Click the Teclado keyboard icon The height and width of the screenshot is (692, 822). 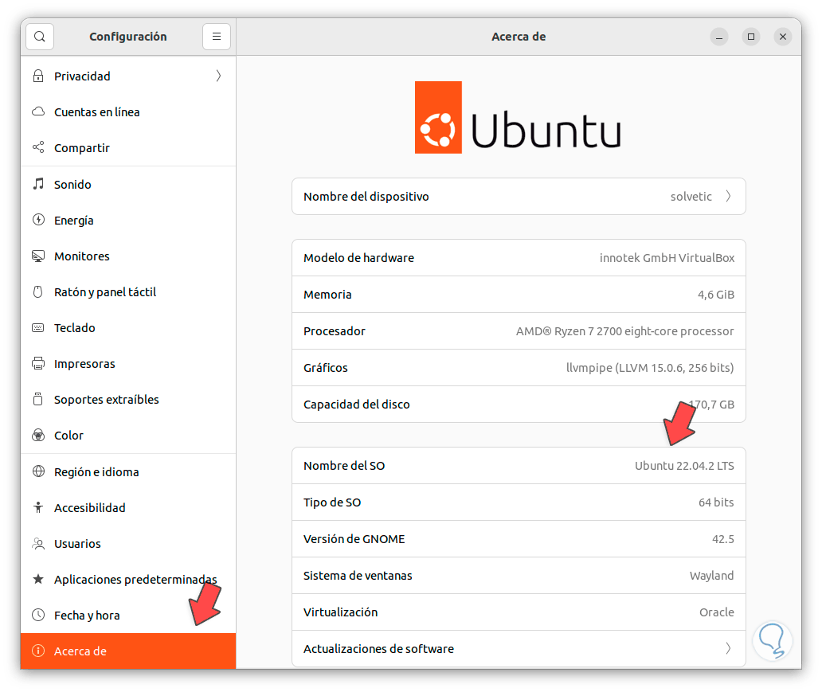[38, 327]
